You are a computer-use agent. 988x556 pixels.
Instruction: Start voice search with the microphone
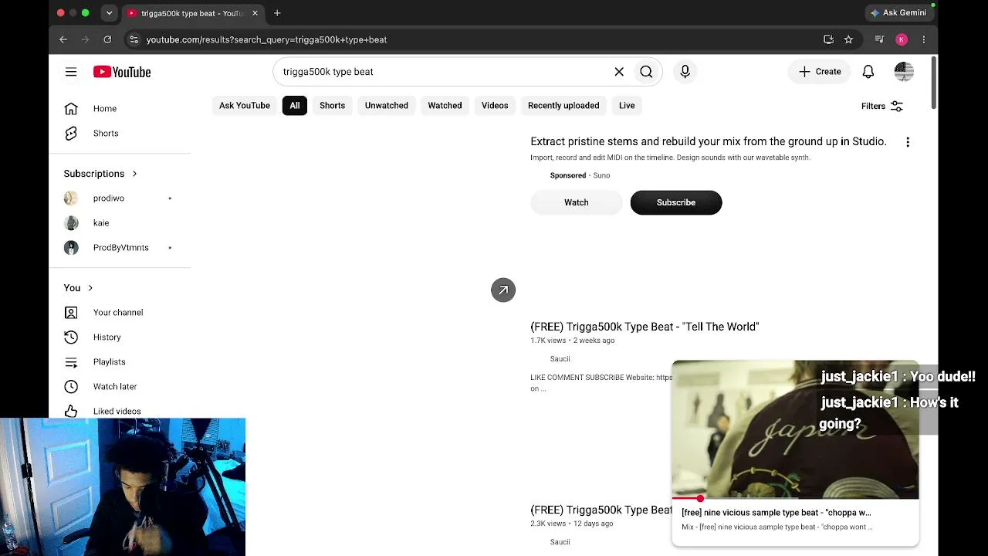click(x=685, y=72)
